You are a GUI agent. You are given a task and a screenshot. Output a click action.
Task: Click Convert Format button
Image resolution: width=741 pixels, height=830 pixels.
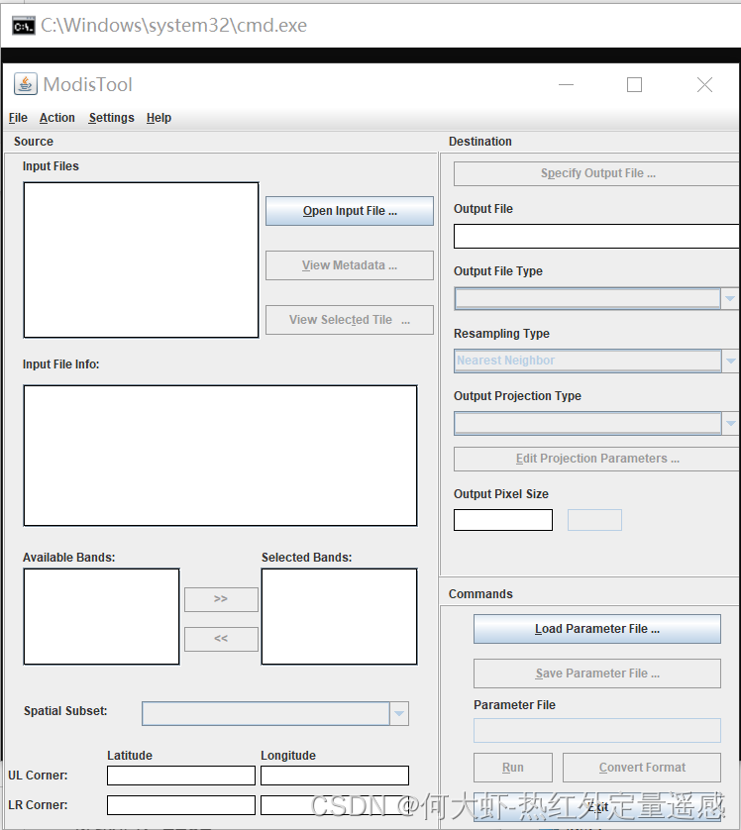pos(642,768)
